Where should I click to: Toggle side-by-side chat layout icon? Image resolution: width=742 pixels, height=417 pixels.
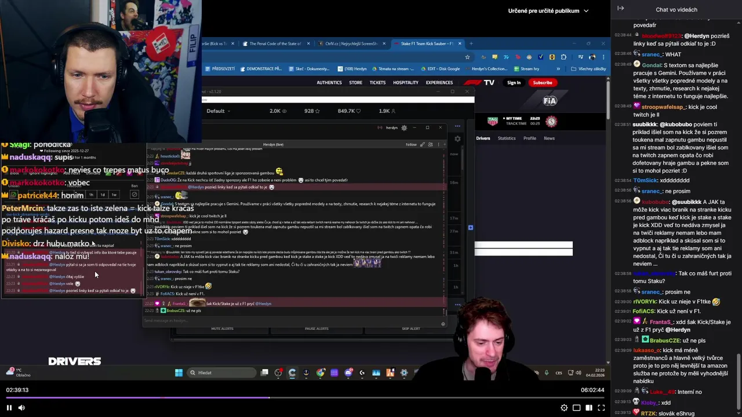pos(589,408)
